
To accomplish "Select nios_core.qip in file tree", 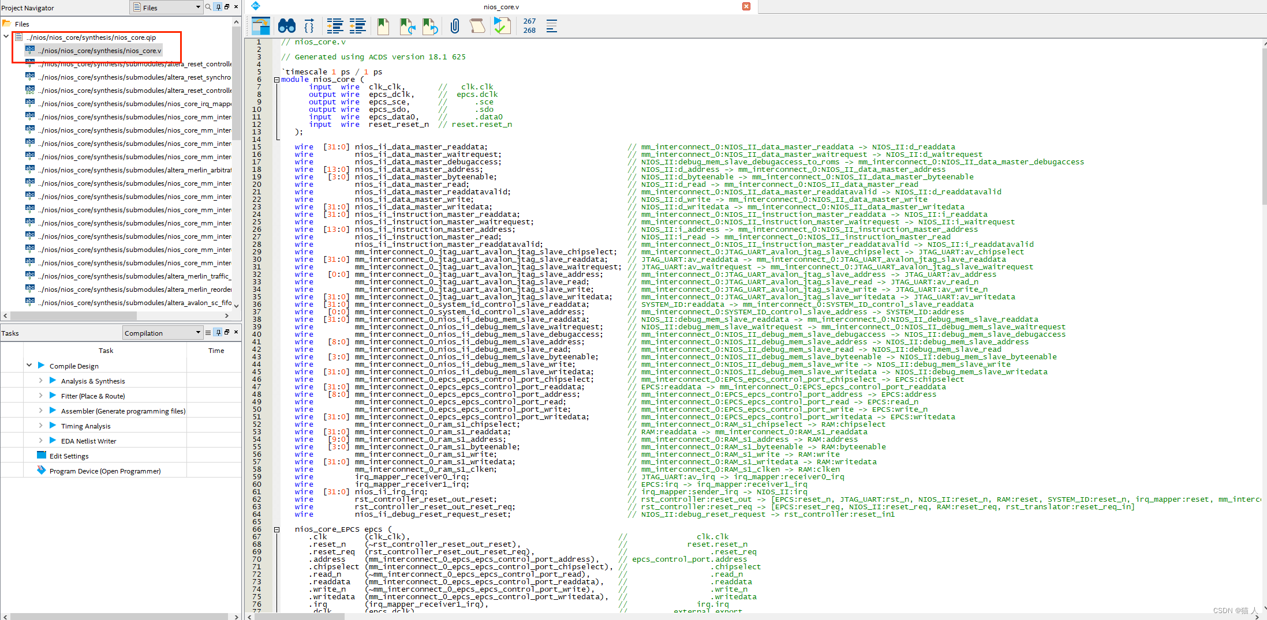I will tap(91, 37).
